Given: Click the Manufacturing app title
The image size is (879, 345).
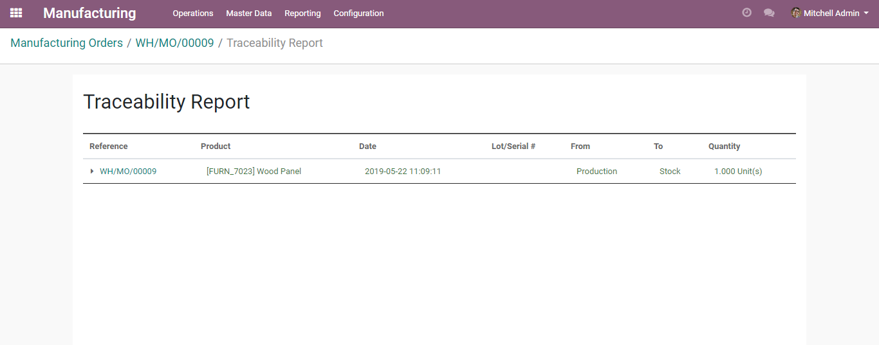Looking at the screenshot, I should pos(89,13).
